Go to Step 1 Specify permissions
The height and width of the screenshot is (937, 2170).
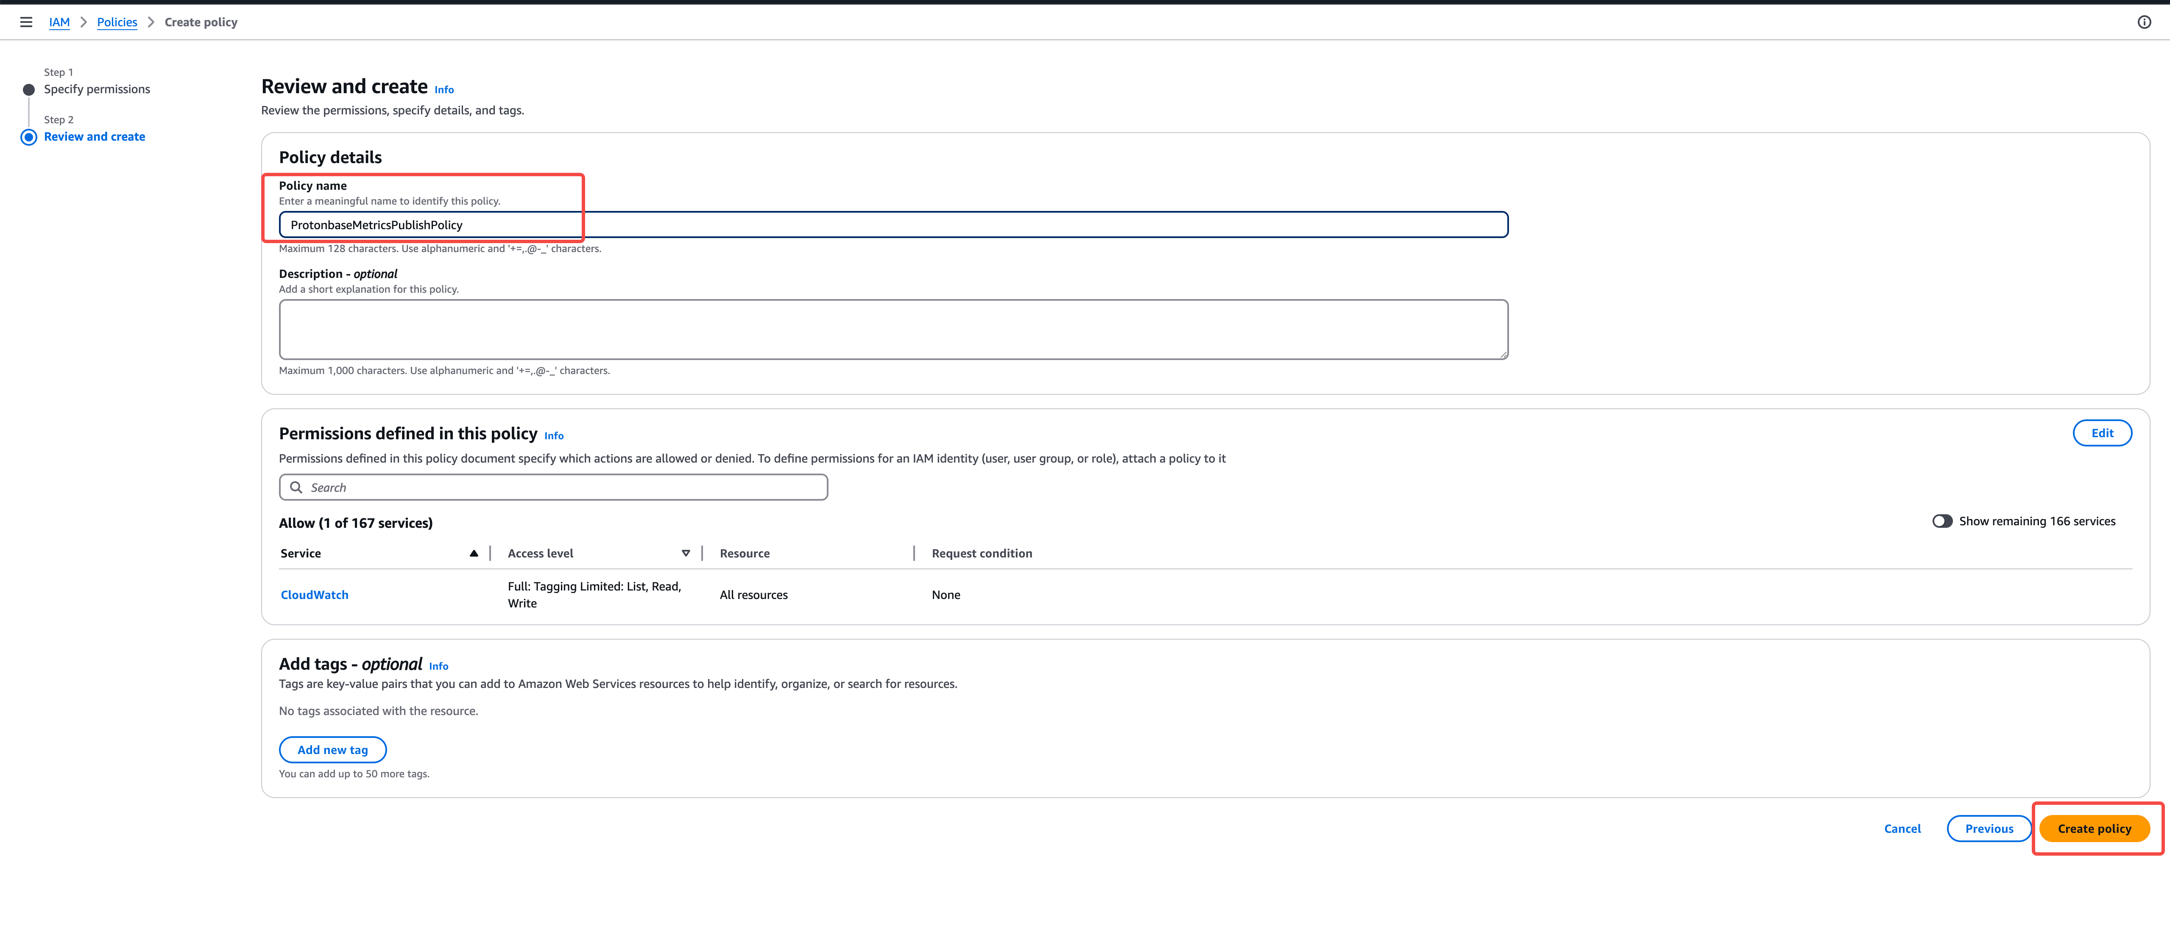tap(97, 89)
